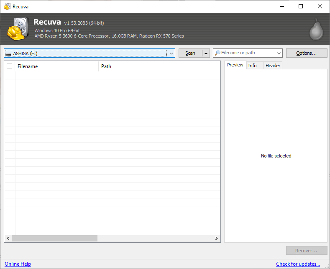Image resolution: width=330 pixels, height=269 pixels.
Task: Follow the Check for updates… link
Action: [x=298, y=264]
